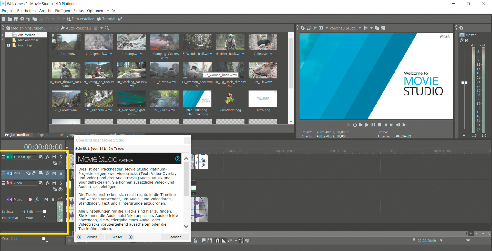Open project properties gear in main toolbar
The width and height of the screenshot is (492, 251).
point(22,19)
